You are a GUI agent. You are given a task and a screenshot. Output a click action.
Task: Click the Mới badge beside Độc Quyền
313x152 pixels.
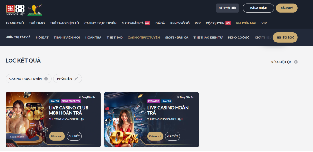pyautogui.click(x=228, y=23)
